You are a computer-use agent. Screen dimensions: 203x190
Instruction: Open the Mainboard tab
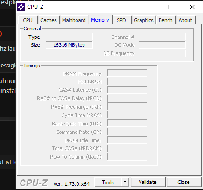pos(74,20)
